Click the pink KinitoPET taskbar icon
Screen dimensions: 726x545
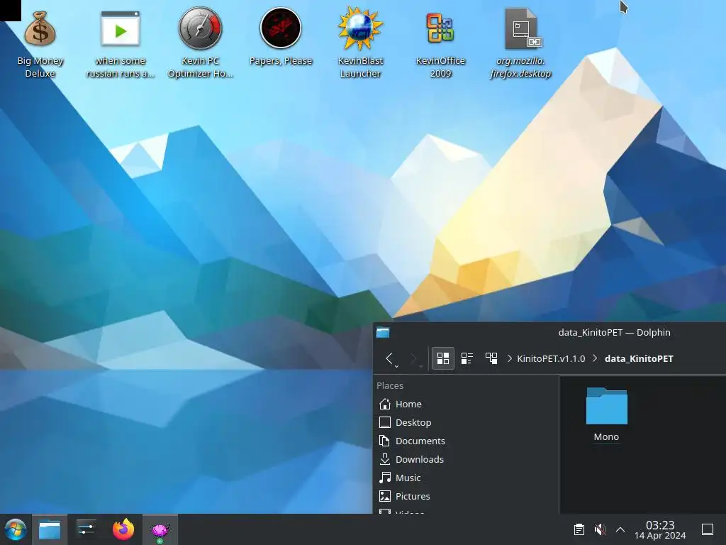pos(160,529)
